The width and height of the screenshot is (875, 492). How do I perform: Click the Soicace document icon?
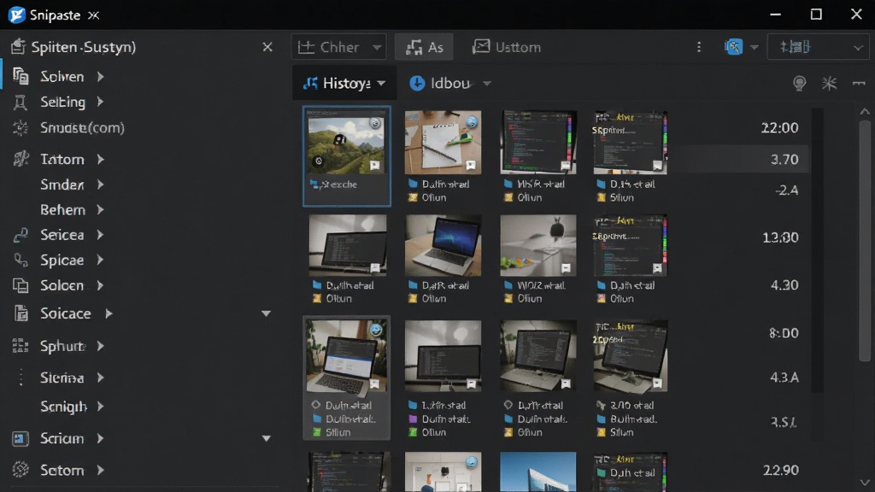pyautogui.click(x=21, y=313)
